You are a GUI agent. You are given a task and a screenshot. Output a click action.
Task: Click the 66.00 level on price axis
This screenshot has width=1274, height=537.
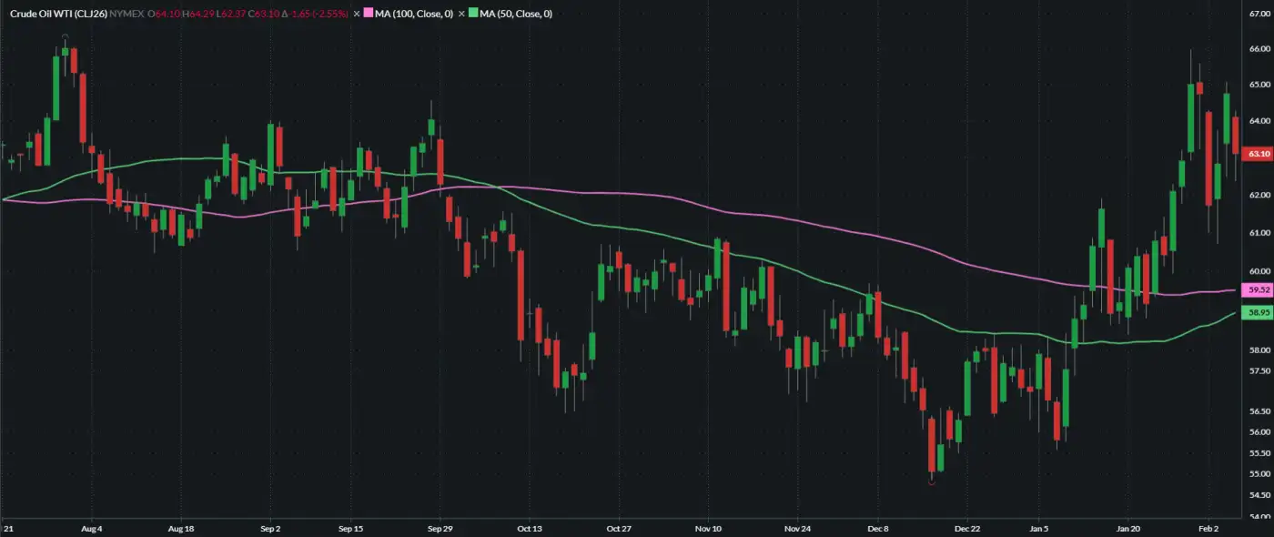(1259, 48)
